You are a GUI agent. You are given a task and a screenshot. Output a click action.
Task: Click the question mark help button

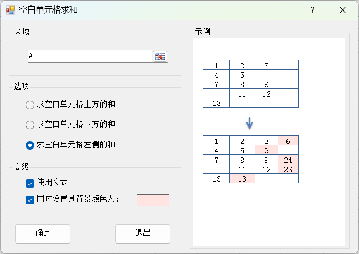click(313, 10)
